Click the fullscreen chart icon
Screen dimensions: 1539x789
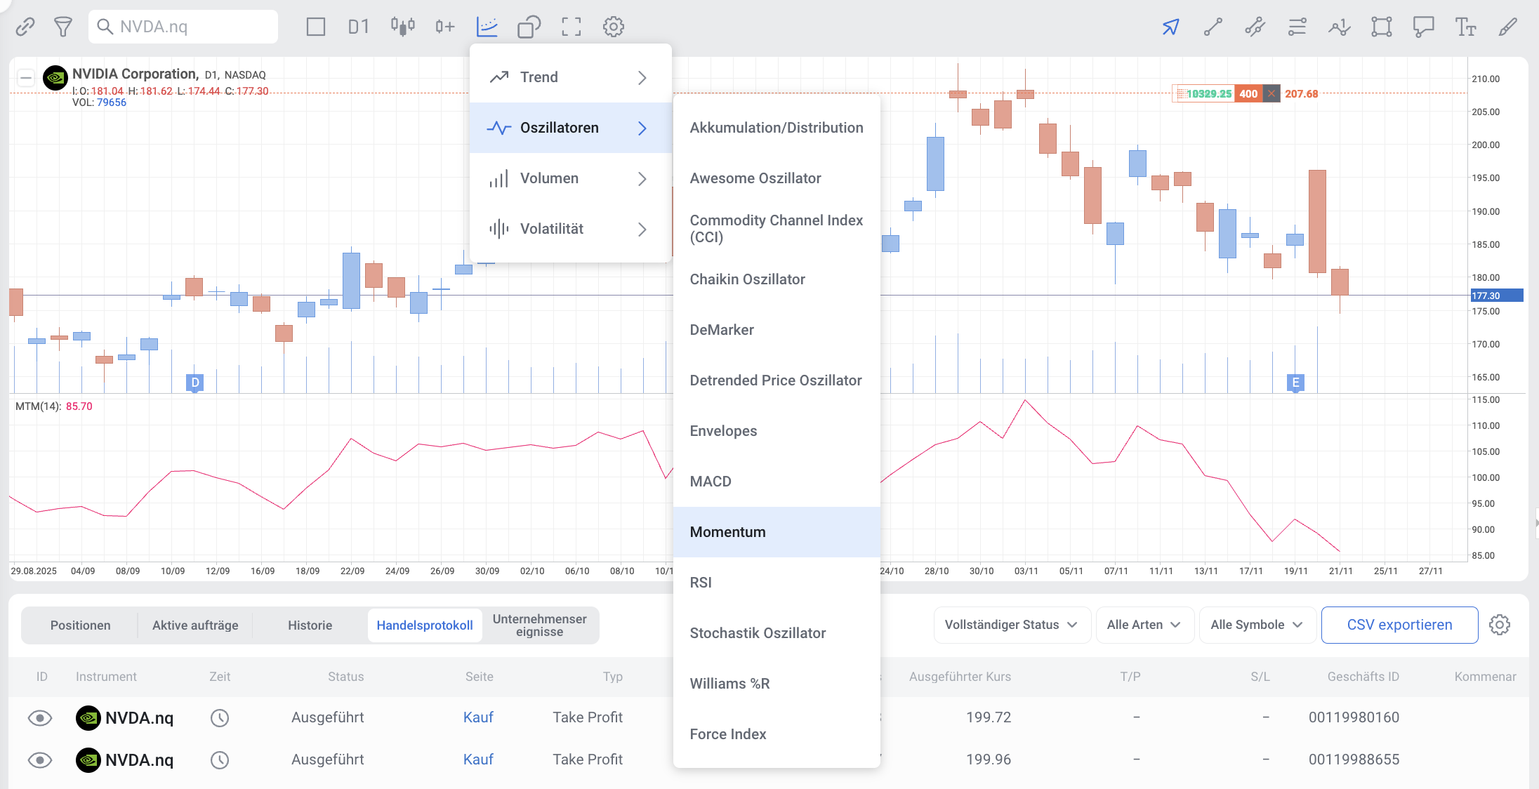pos(571,27)
